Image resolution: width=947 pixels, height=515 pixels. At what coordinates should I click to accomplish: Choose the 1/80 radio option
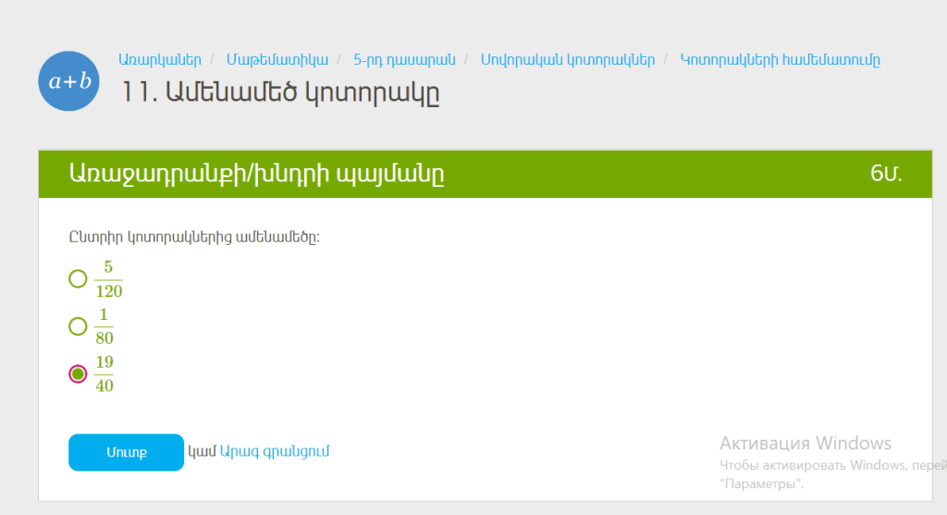click(x=78, y=325)
